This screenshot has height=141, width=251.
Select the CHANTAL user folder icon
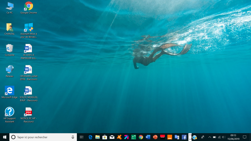pyautogui.click(x=10, y=29)
